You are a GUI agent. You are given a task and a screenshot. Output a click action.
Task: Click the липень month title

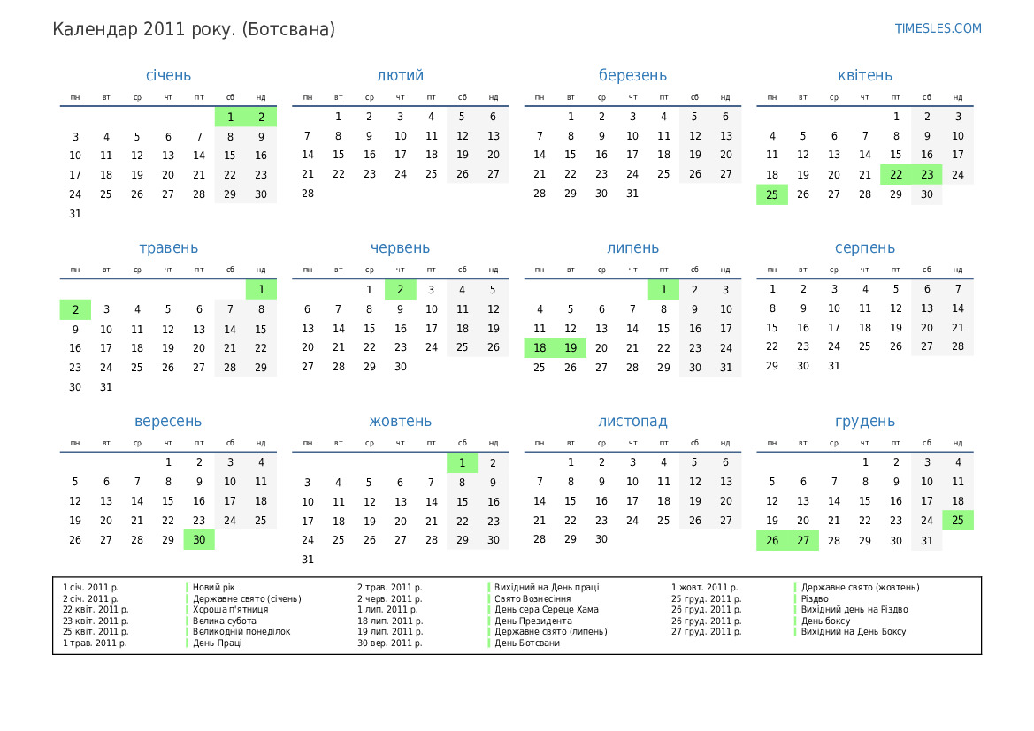click(632, 248)
